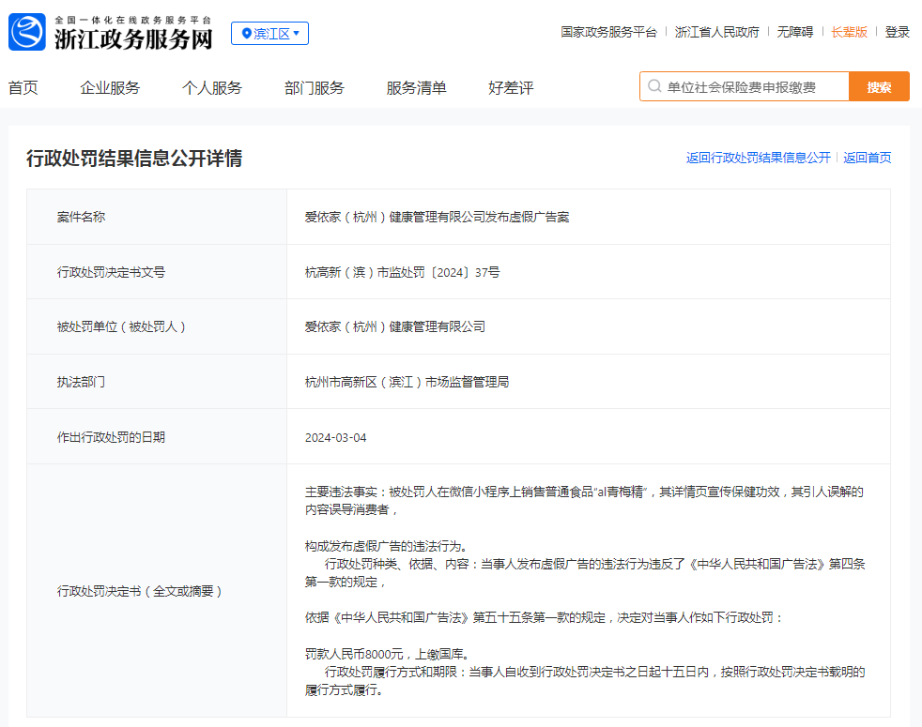Click the 浙江政务服务网 site title text
The height and width of the screenshot is (727, 922).
(132, 39)
